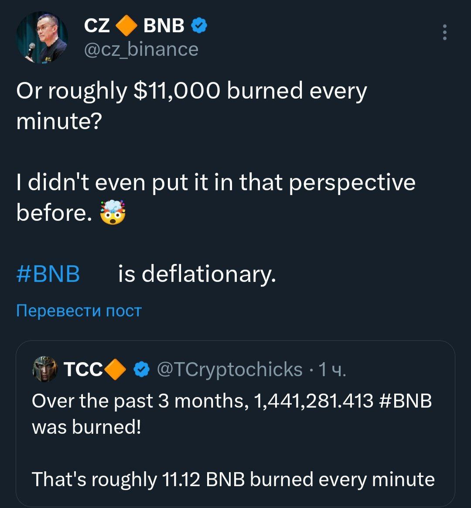Click the orange diamond next to TCC

point(116,370)
